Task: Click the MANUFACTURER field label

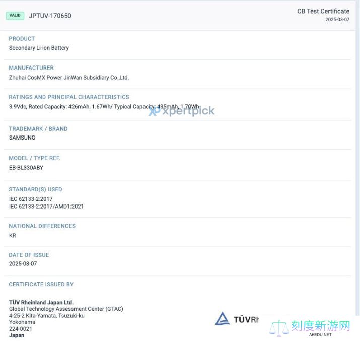Action: pos(31,67)
